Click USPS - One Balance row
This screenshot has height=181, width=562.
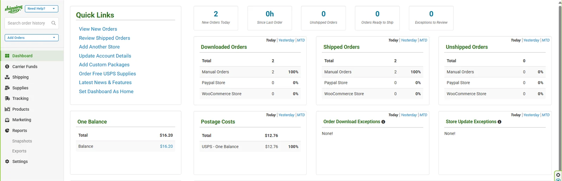coord(250,147)
